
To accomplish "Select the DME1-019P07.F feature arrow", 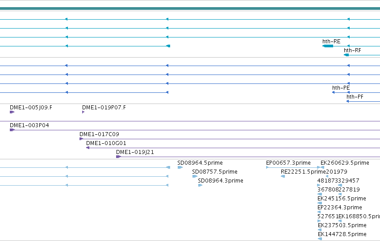I will click(83, 112).
